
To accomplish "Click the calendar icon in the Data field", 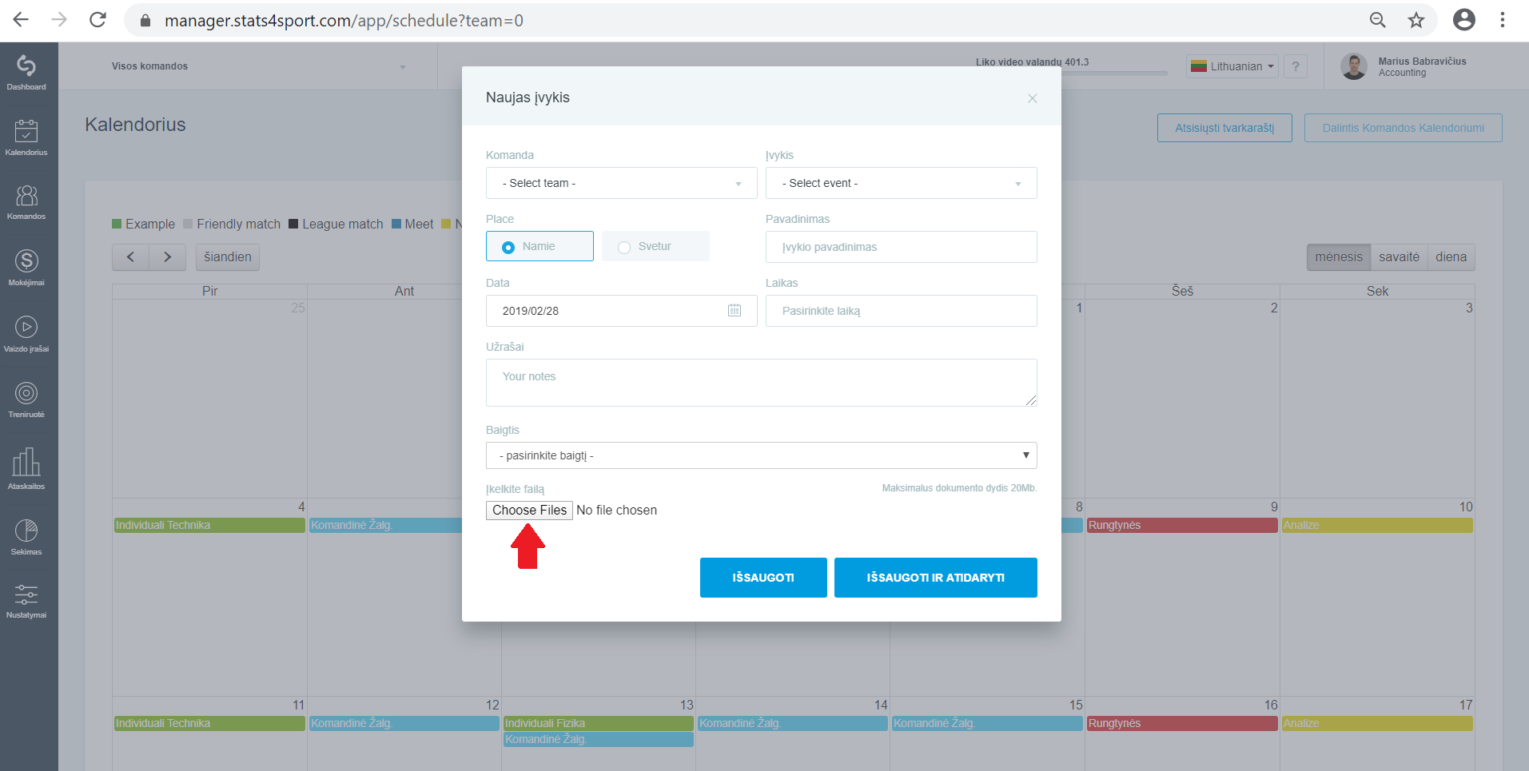I will pos(735,310).
